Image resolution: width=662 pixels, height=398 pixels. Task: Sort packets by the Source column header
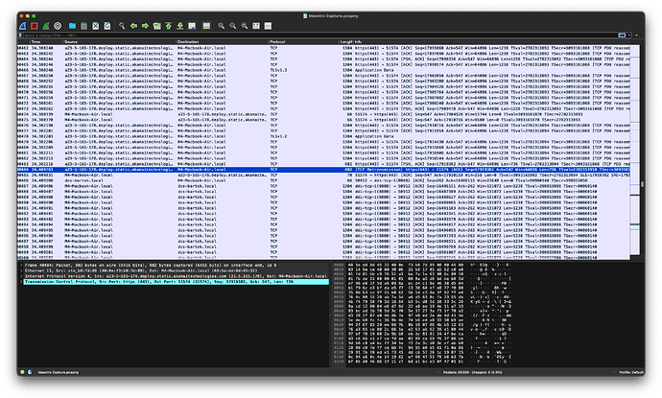pos(120,42)
